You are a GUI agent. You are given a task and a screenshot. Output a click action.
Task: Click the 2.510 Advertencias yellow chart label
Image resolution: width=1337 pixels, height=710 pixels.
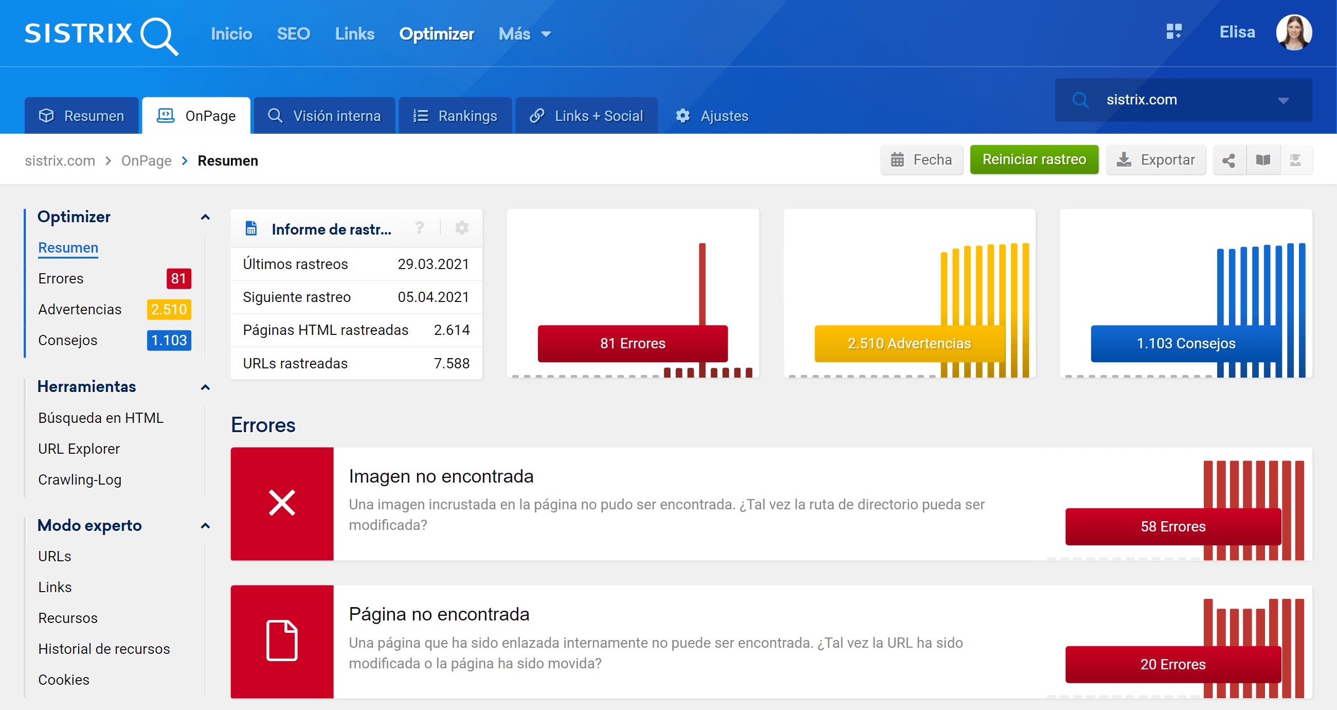(x=909, y=343)
